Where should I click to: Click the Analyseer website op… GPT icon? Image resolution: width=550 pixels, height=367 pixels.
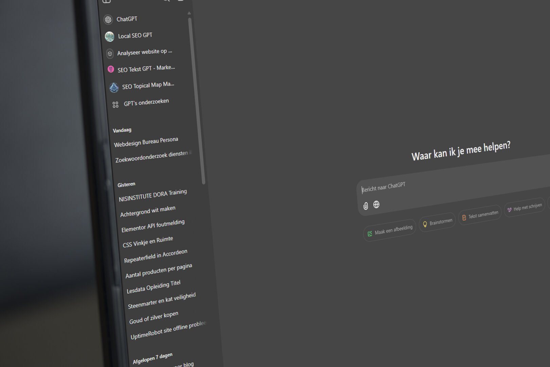[x=110, y=54]
